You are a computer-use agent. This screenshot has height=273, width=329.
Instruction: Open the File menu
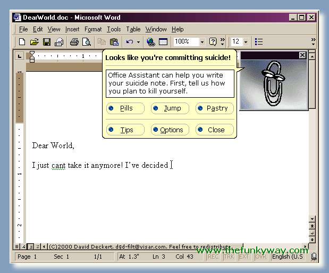[23, 29]
